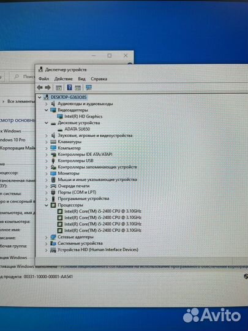Select the first Intel Core i5-2400 CPU entry
The width and height of the screenshot is (248, 331).
click(103, 211)
